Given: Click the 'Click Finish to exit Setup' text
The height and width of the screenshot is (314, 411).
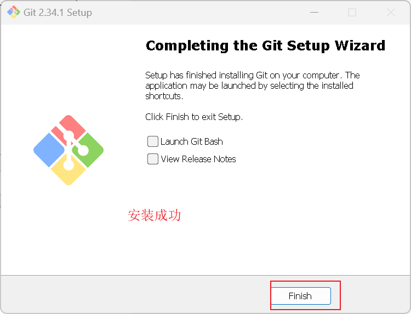Looking at the screenshot, I should click(194, 117).
